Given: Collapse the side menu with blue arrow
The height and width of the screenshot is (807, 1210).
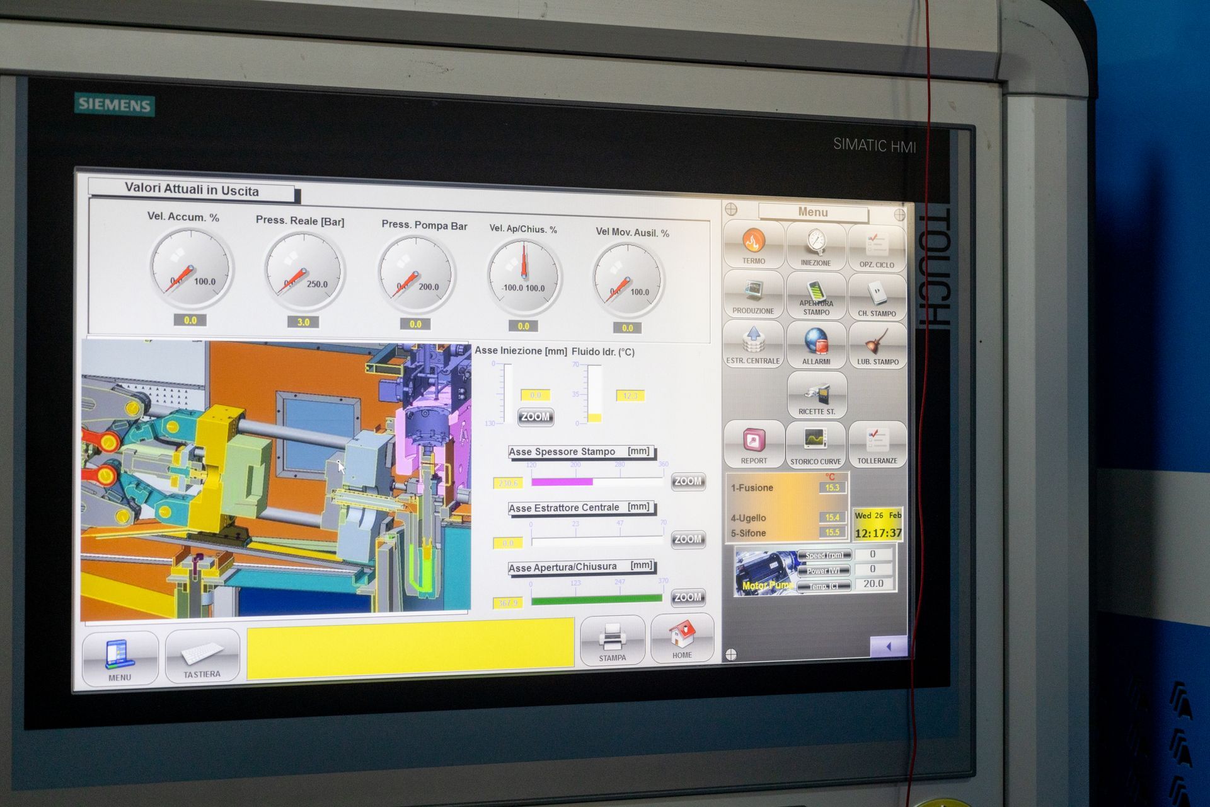Looking at the screenshot, I should (x=889, y=646).
